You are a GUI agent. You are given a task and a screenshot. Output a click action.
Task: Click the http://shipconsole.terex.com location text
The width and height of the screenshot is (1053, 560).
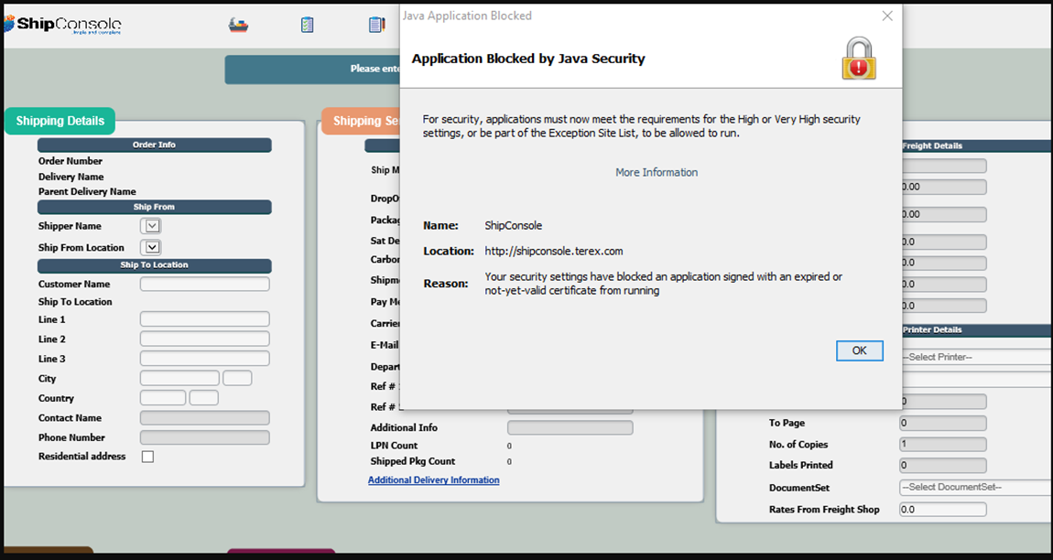554,251
